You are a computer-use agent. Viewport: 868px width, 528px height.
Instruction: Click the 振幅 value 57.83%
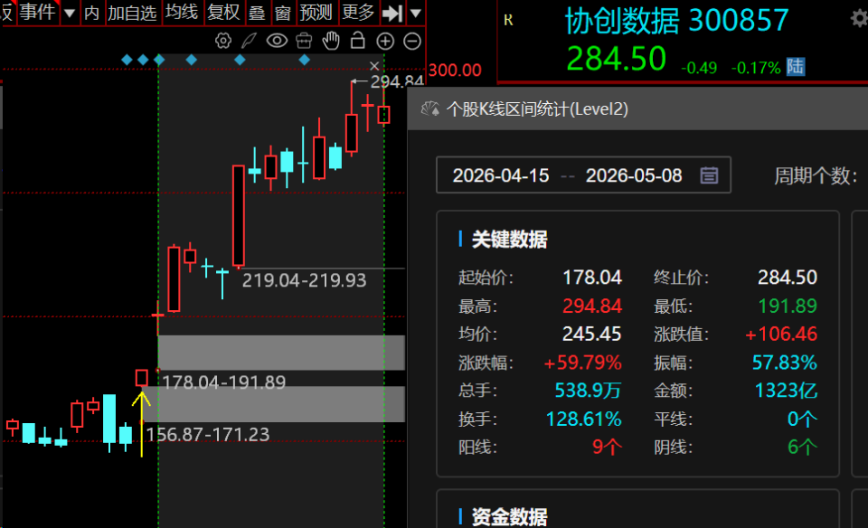[x=785, y=363]
